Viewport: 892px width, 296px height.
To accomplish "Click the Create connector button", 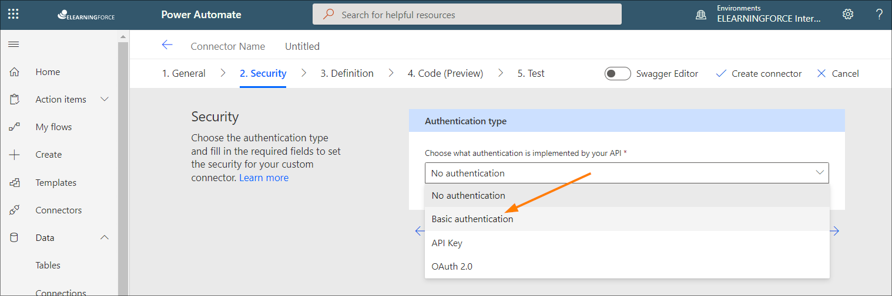I will pos(759,74).
